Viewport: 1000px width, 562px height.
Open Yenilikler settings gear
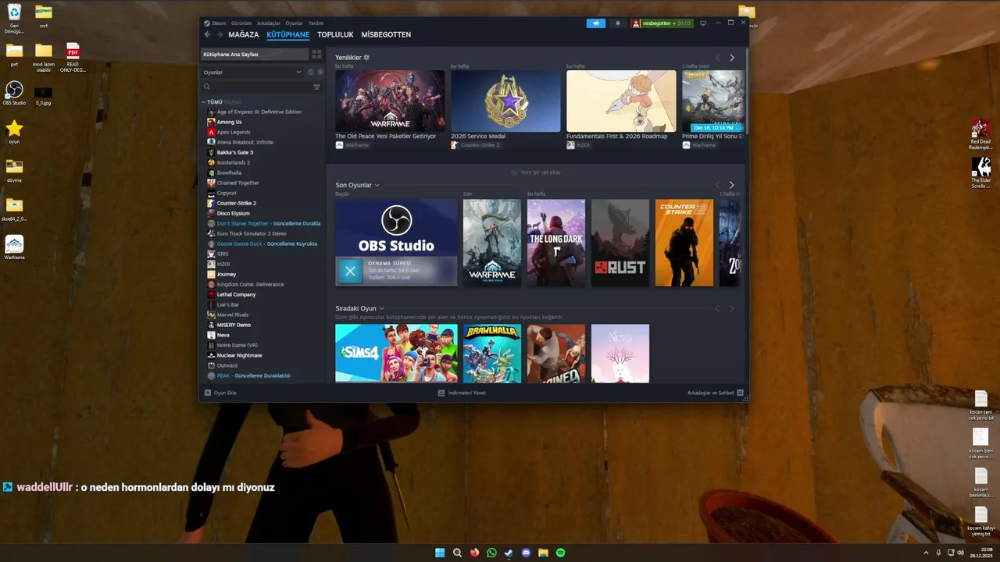point(366,58)
